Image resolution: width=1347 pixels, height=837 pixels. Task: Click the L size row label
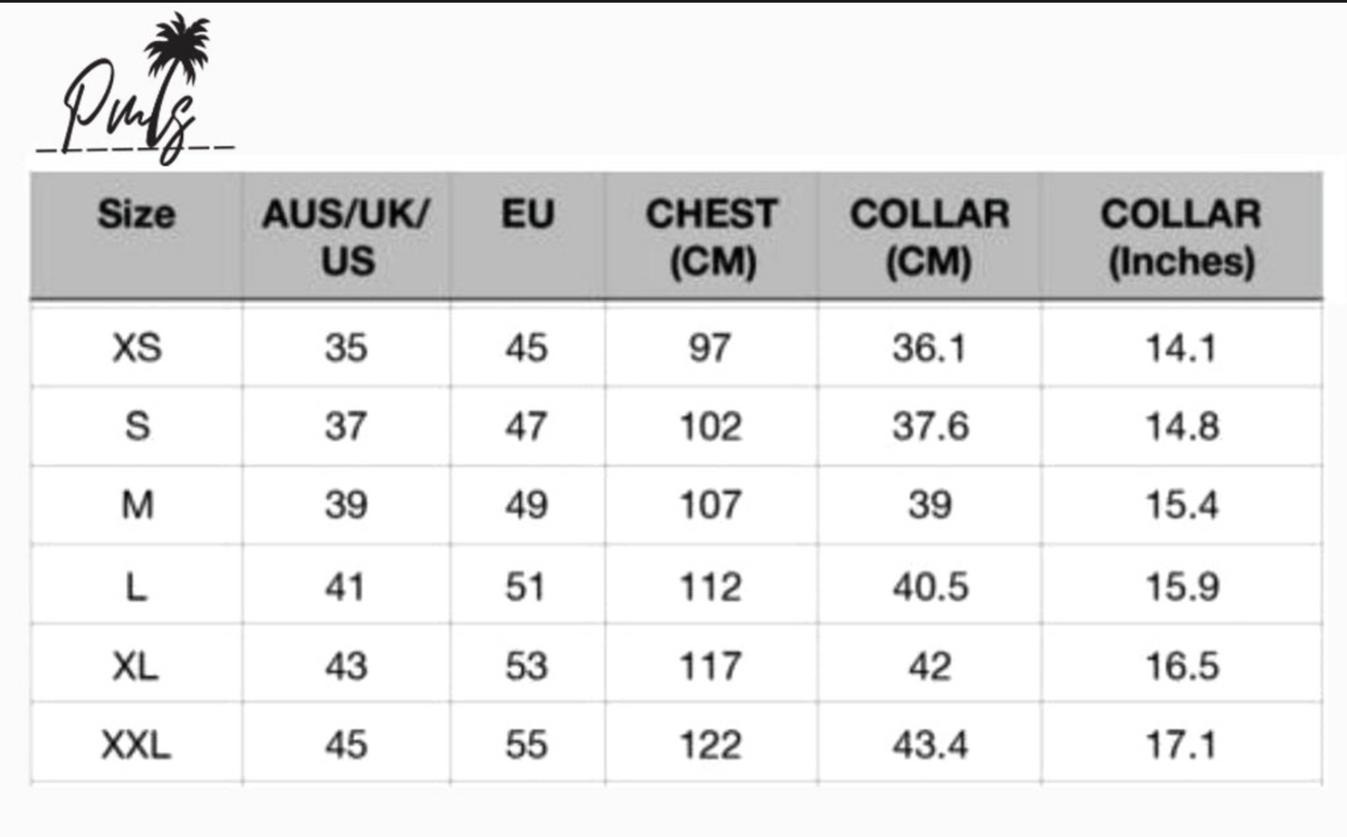136,587
